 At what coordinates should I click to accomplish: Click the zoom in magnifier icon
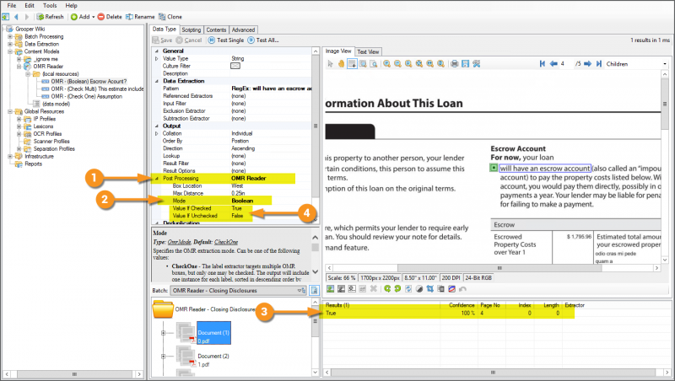coord(387,64)
